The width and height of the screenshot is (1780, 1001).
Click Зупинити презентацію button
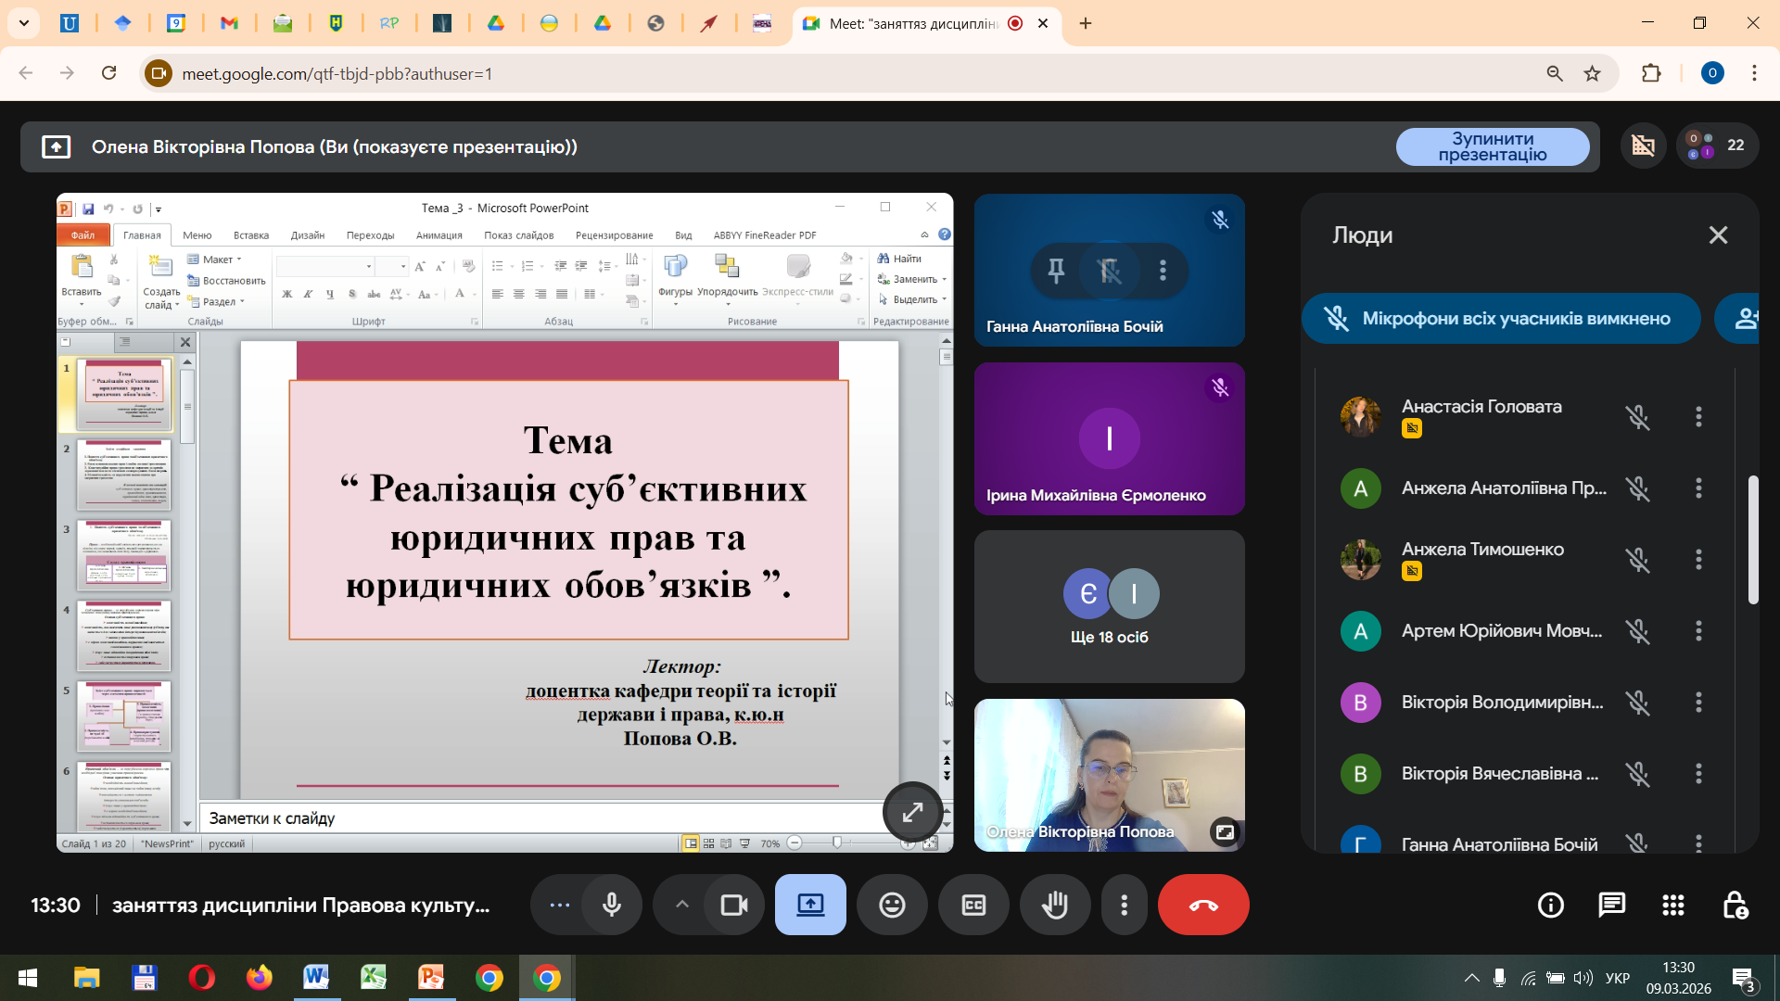pyautogui.click(x=1493, y=146)
